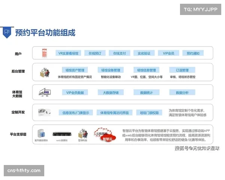Select the VR实景看场馆 box
The image size is (225, 180).
point(68,53)
